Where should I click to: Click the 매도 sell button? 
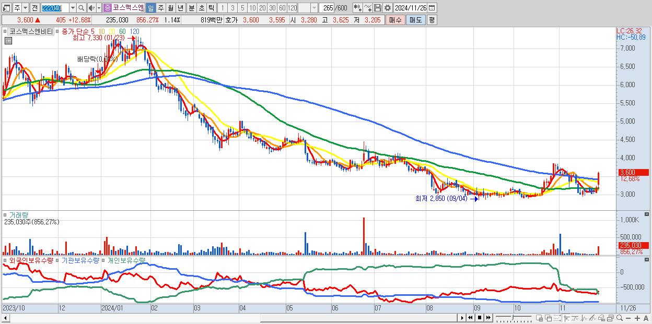click(x=416, y=20)
